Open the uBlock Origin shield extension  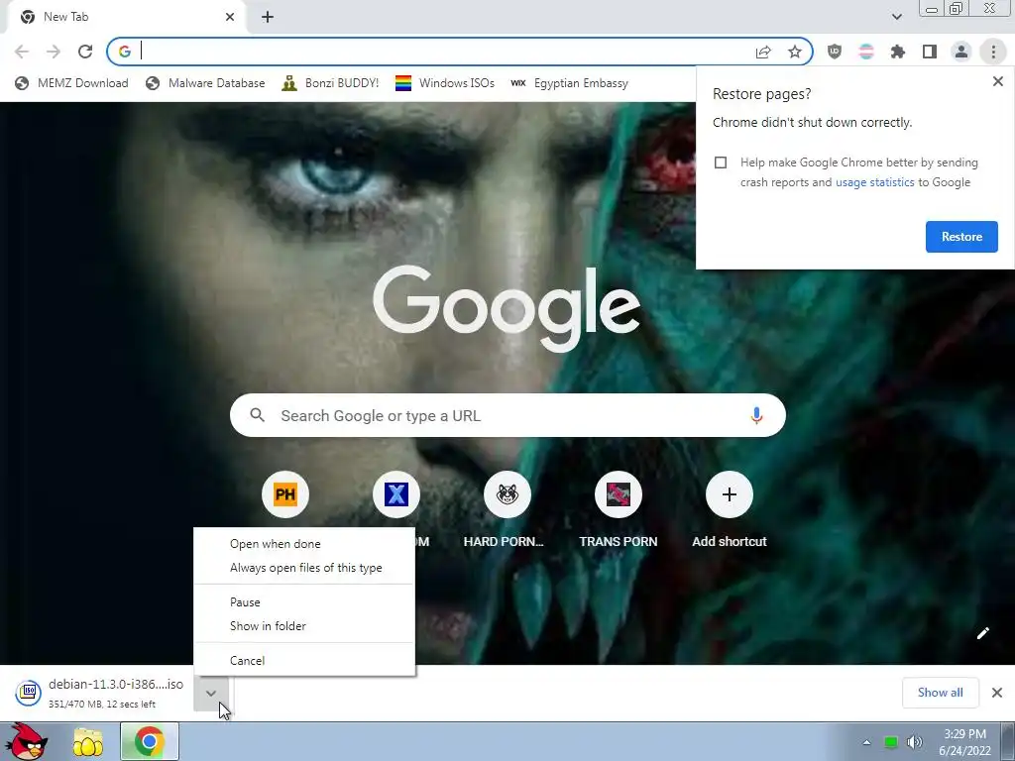(x=835, y=52)
